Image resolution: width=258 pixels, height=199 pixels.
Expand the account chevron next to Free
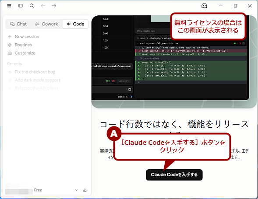pos(76,190)
